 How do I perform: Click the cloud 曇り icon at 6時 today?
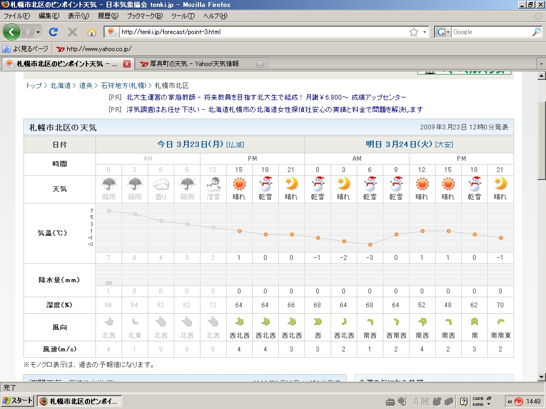(161, 184)
